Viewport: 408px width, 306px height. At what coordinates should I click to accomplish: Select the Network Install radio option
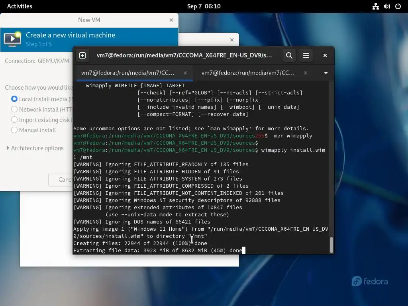tap(14, 109)
